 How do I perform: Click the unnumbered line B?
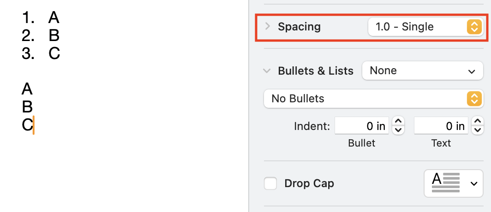tap(27, 107)
